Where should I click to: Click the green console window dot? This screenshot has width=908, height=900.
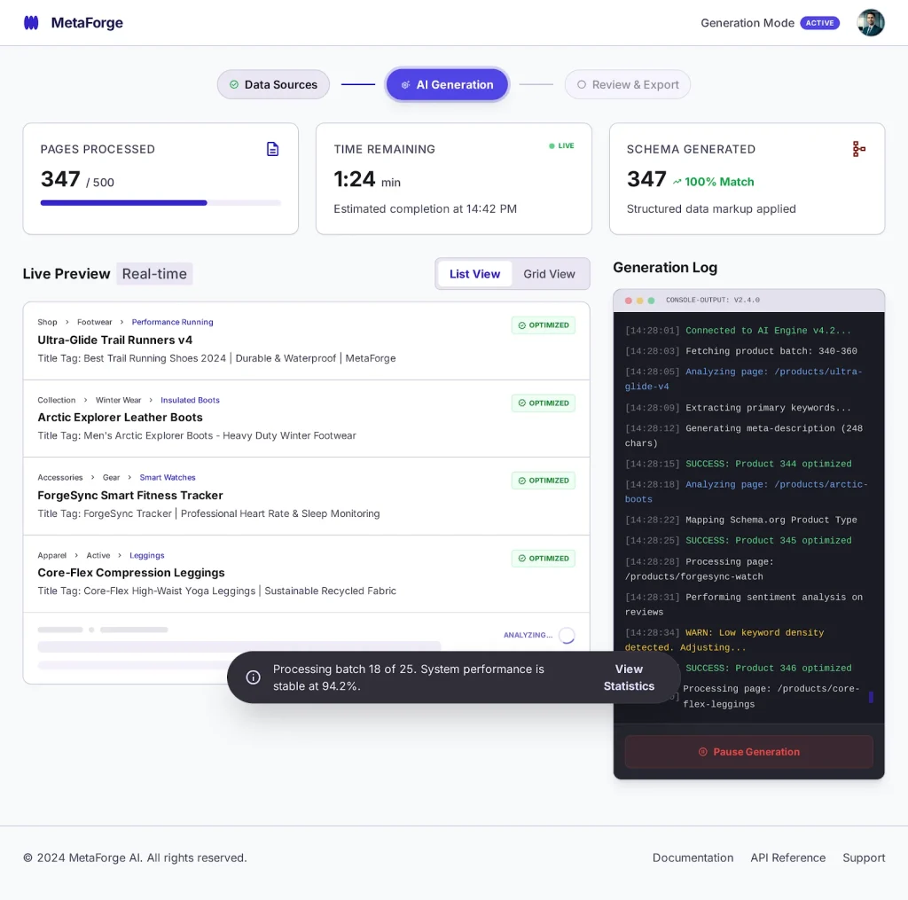(651, 301)
